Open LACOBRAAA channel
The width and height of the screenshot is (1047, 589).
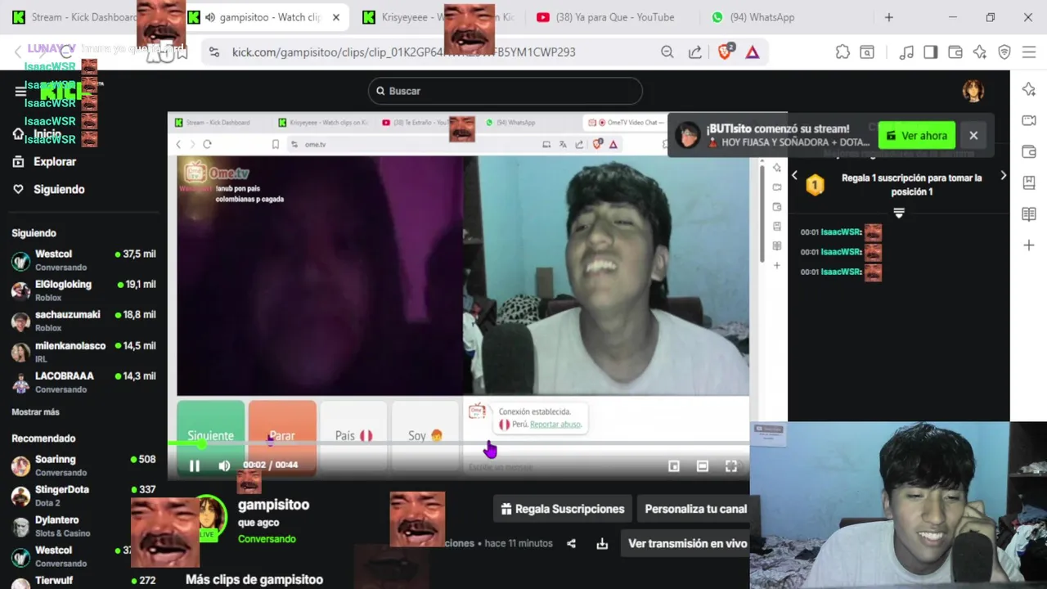[83, 382]
